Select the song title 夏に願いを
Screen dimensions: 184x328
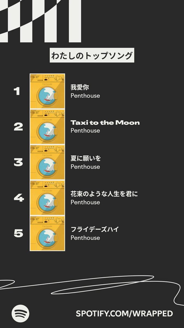(x=86, y=158)
